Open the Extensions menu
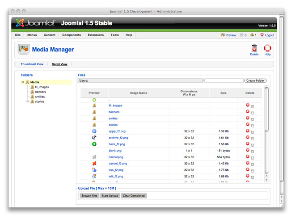This screenshot has width=296, height=219. point(96,35)
